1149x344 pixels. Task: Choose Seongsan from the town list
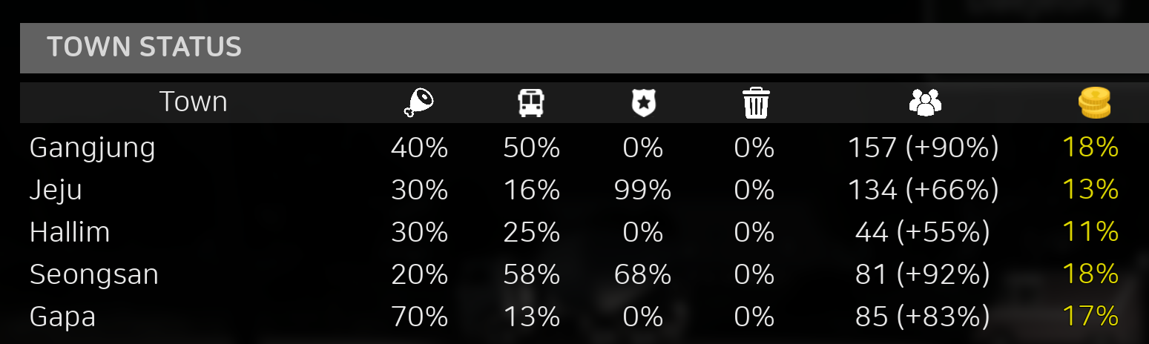(93, 276)
